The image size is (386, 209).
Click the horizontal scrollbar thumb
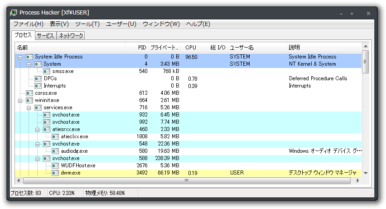[x=187, y=180]
